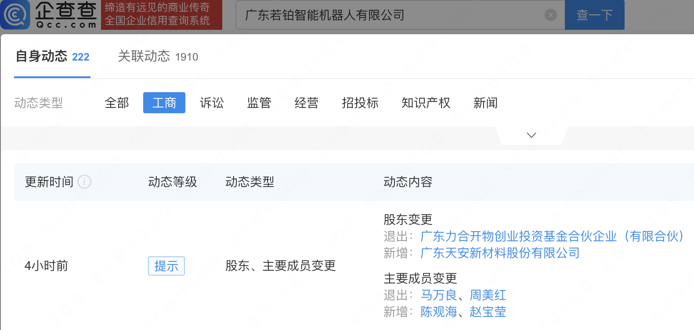Select the 全部 filter

click(117, 103)
